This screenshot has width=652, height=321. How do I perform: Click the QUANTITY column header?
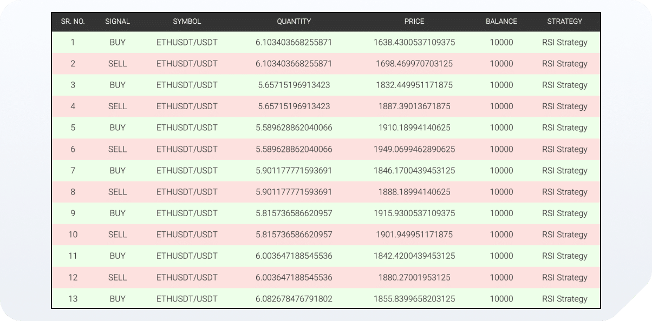click(294, 22)
